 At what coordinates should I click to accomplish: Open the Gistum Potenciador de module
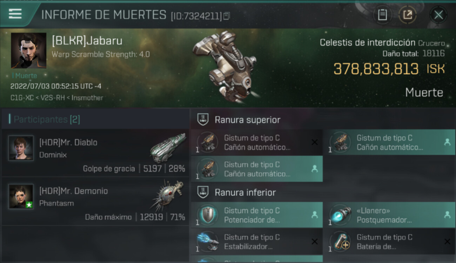click(257, 215)
